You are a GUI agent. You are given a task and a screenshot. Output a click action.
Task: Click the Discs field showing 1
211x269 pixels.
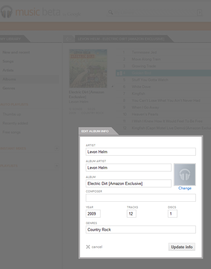pyautogui.click(x=172, y=214)
